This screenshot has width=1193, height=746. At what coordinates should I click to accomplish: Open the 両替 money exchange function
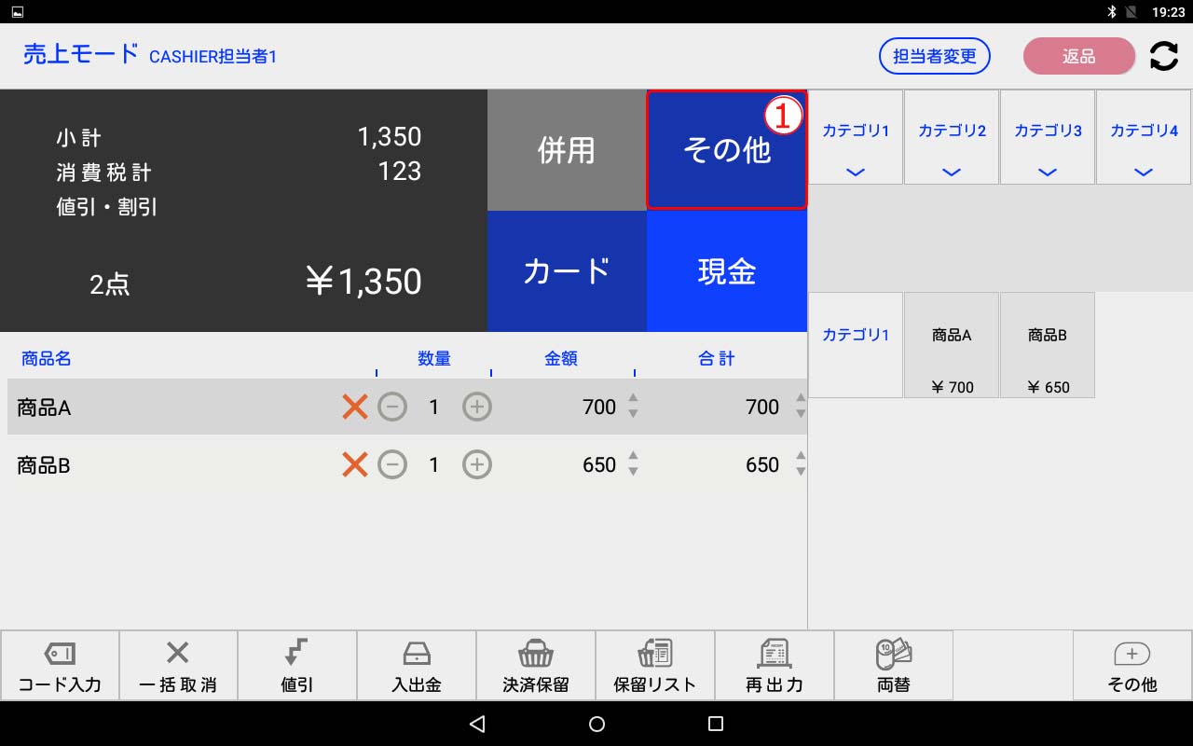click(x=894, y=666)
